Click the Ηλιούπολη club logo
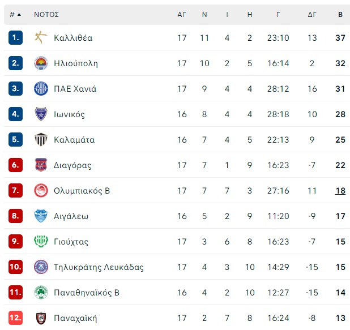Image resolution: width=350 pixels, height=330 pixels. click(x=41, y=63)
